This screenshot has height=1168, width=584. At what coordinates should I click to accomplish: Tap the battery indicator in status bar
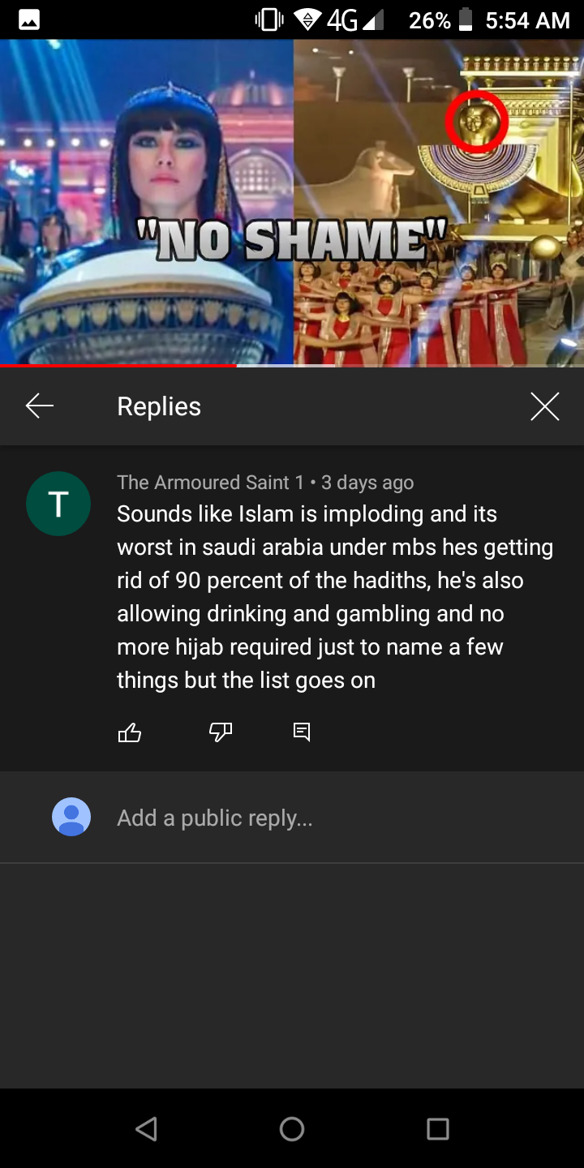465,20
